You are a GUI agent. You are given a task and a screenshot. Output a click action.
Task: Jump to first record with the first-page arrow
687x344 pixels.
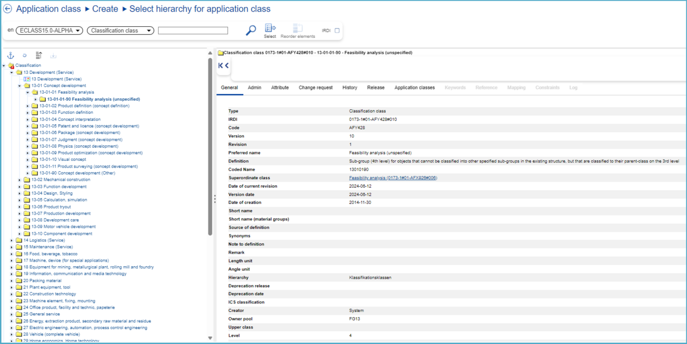tap(220, 66)
